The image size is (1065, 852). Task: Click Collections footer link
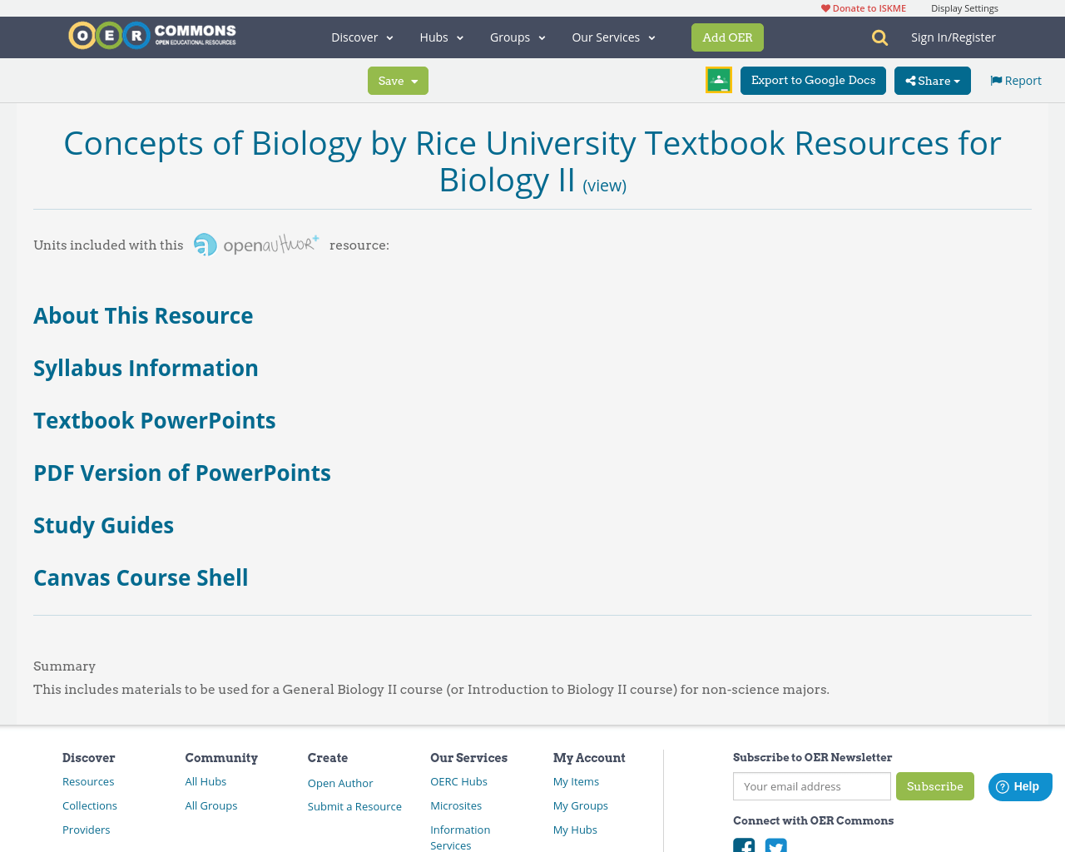tap(90, 805)
